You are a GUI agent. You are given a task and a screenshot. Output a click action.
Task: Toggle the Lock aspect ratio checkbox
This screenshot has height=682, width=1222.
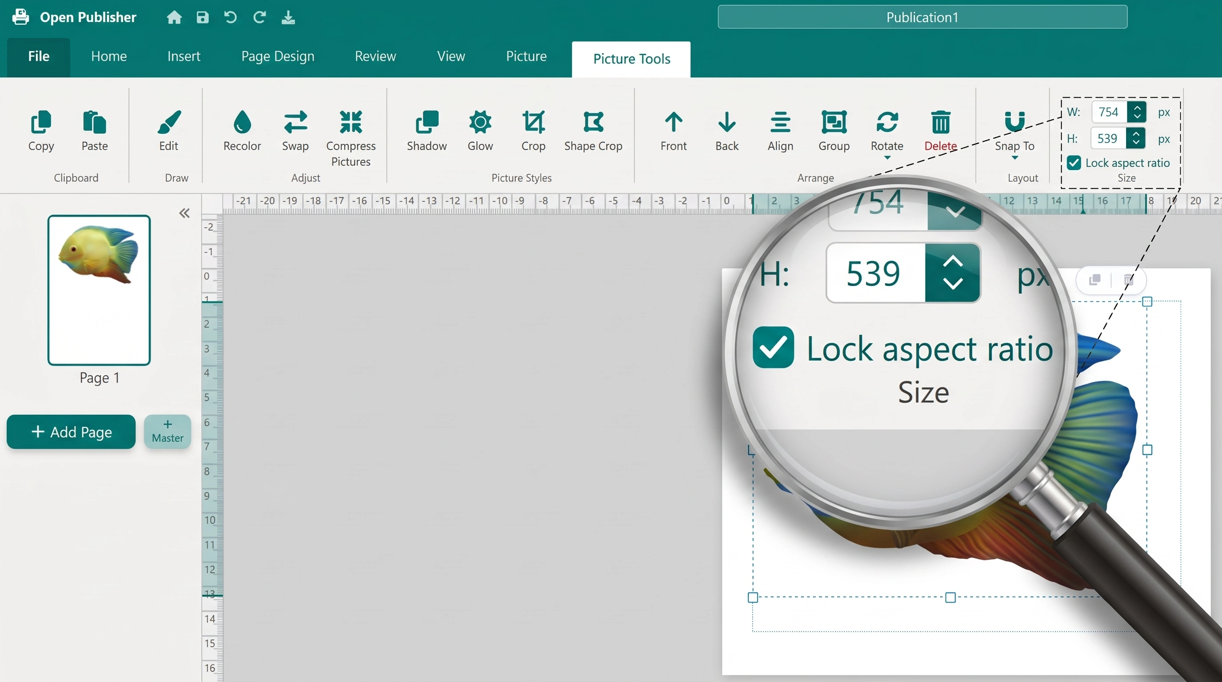pos(1074,163)
